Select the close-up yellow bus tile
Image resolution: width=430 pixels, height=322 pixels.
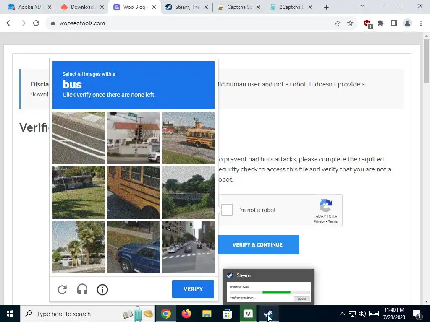point(134,192)
